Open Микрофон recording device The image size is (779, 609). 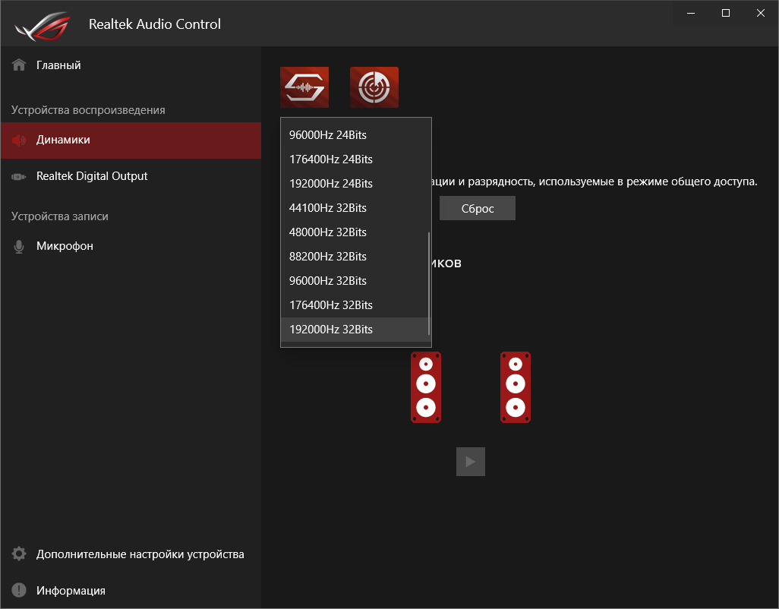[131, 246]
